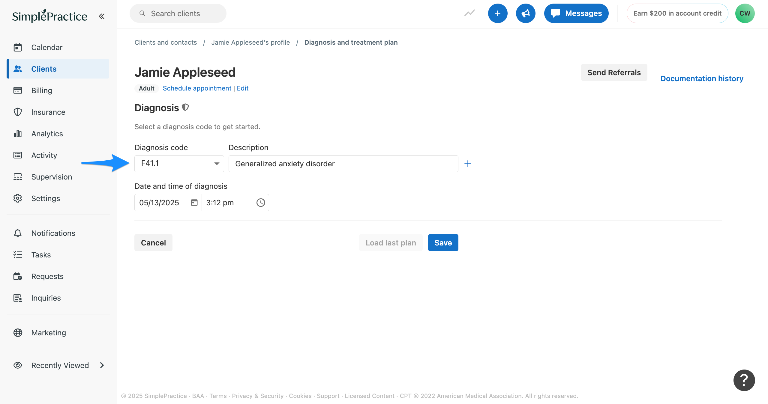Open the Billing section
This screenshot has width=768, height=404.
click(58, 91)
